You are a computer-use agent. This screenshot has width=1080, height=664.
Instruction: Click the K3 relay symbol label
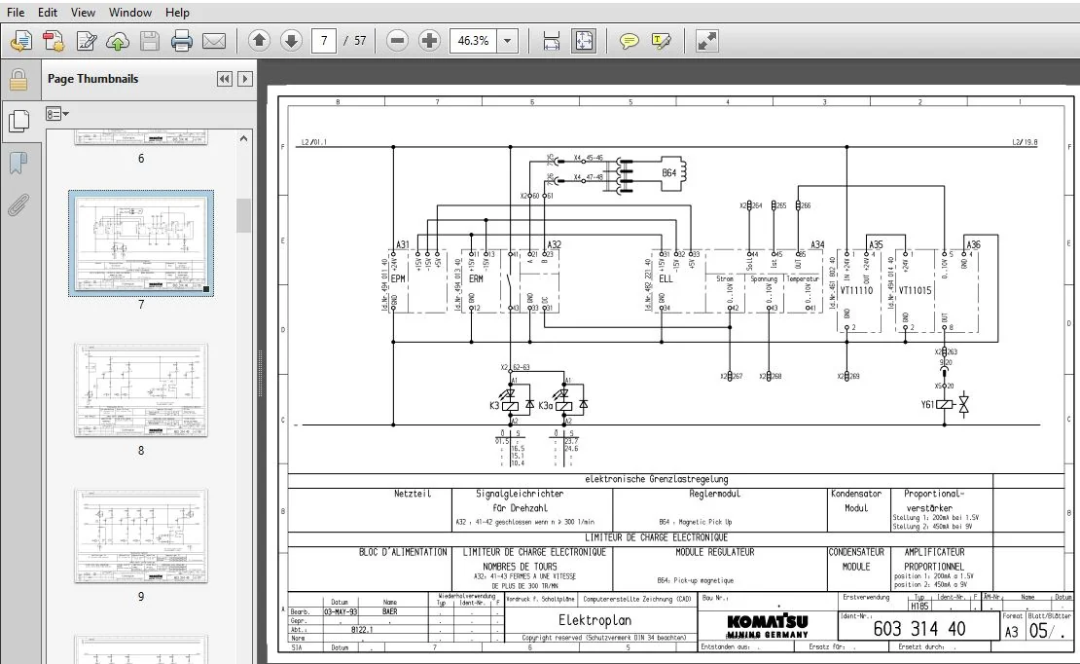494,405
